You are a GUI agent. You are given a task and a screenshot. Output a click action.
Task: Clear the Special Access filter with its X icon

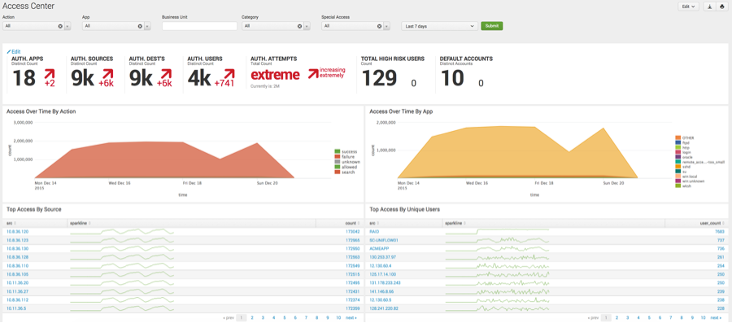380,26
